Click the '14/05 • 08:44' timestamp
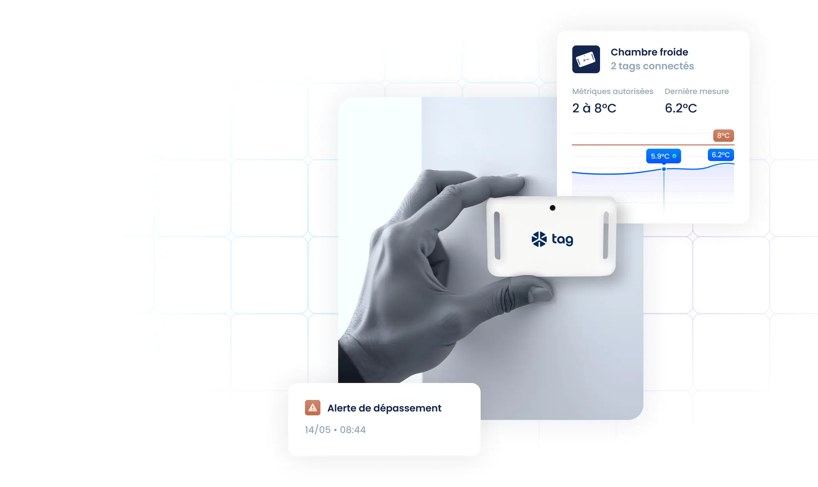 [x=335, y=430]
